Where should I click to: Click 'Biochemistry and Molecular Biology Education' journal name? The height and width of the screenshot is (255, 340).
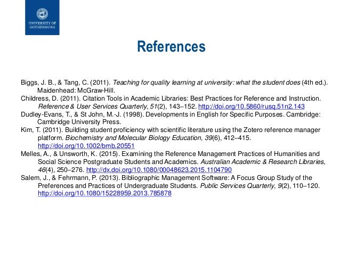(133, 138)
